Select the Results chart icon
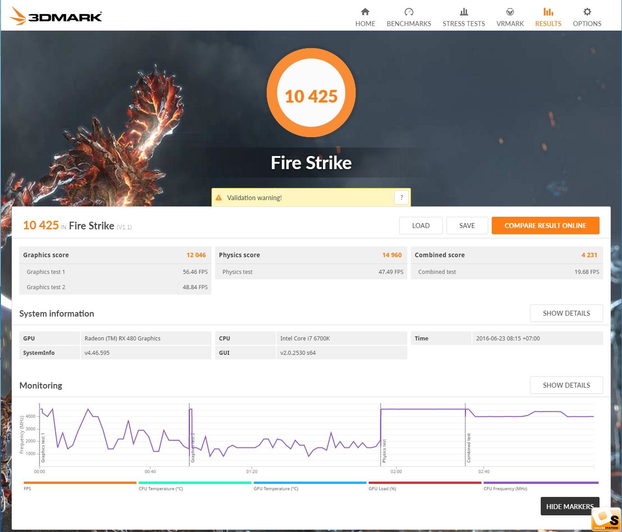Image resolution: width=622 pixels, height=532 pixels. (x=548, y=12)
